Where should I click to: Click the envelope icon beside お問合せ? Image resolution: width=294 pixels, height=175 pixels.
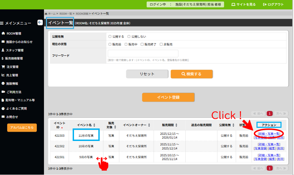coord(3,117)
